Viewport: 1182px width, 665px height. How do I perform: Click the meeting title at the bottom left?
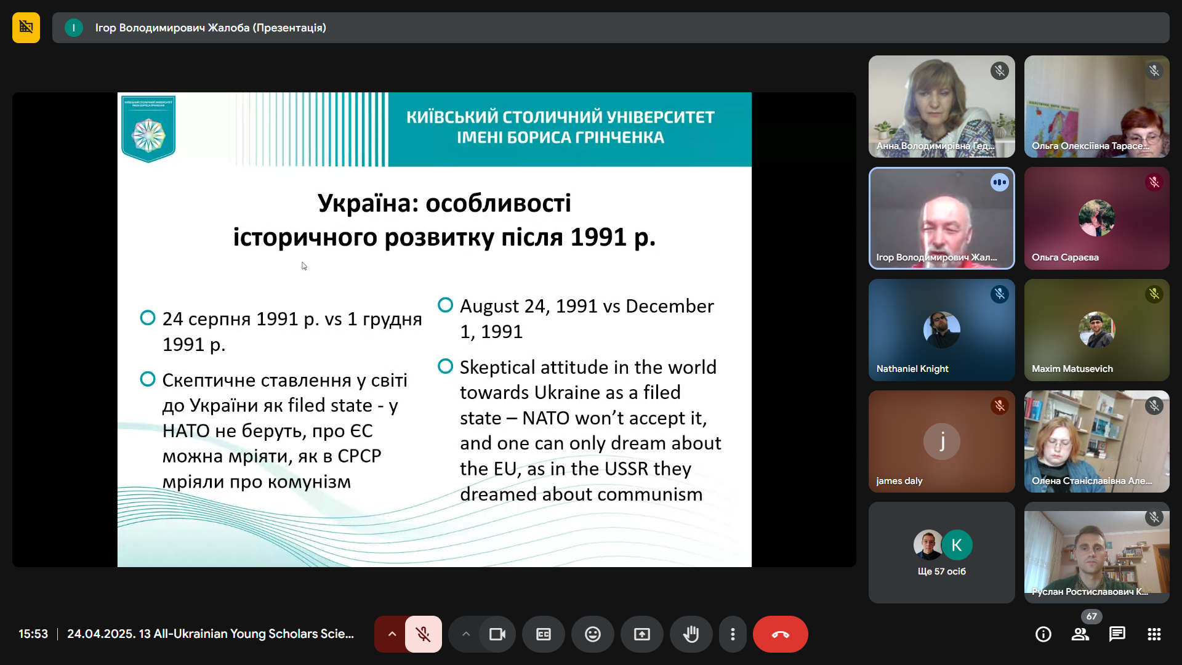pyautogui.click(x=211, y=634)
